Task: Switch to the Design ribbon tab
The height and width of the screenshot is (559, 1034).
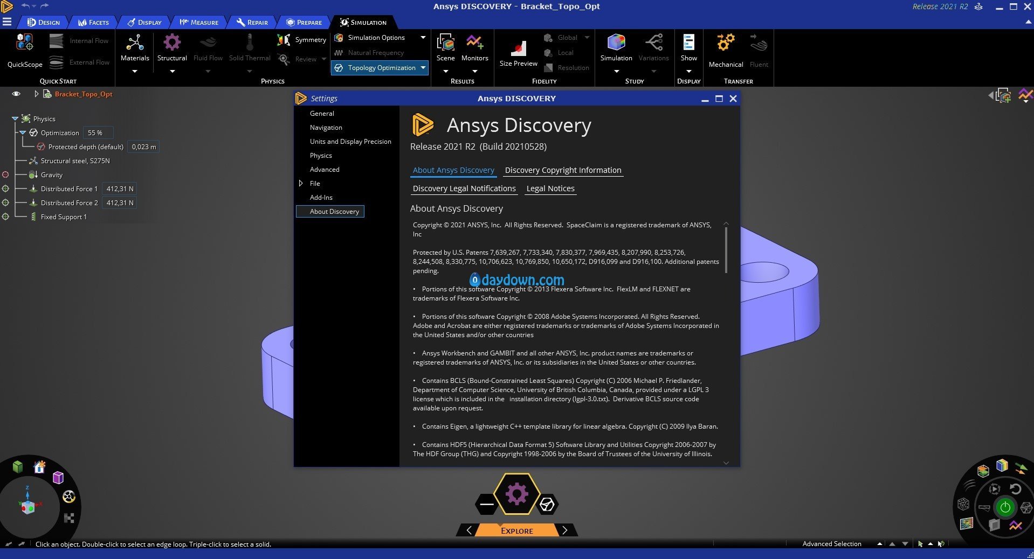Action: click(x=44, y=22)
